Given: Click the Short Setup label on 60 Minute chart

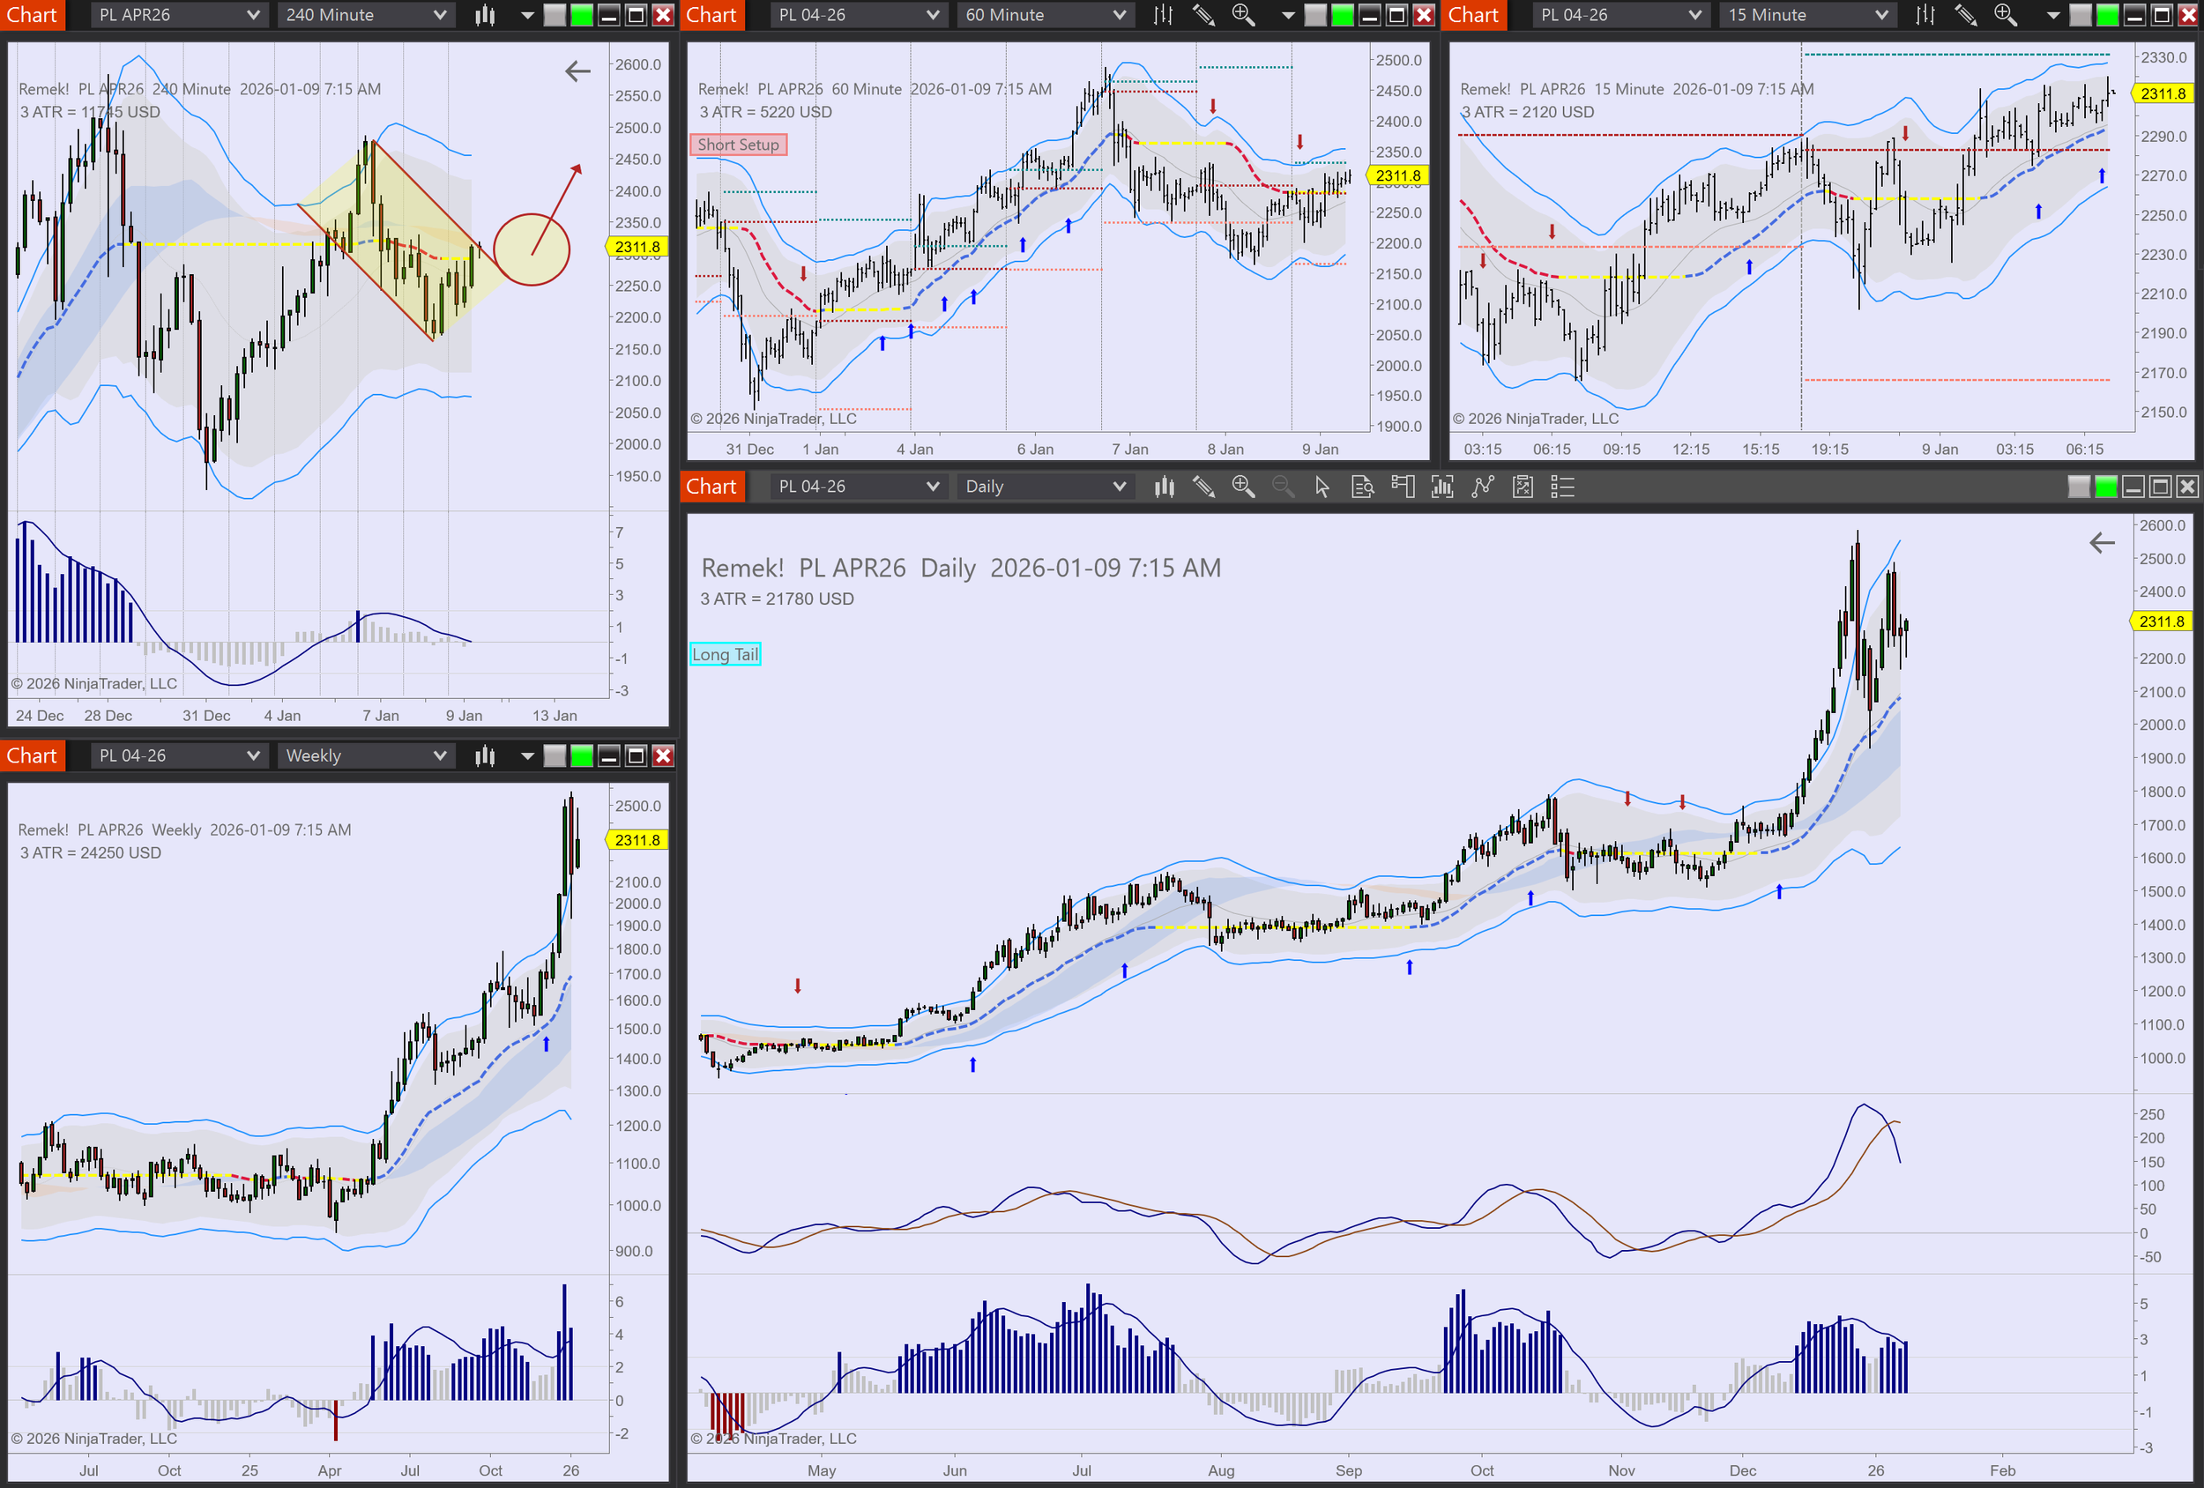Looking at the screenshot, I should pyautogui.click(x=738, y=145).
